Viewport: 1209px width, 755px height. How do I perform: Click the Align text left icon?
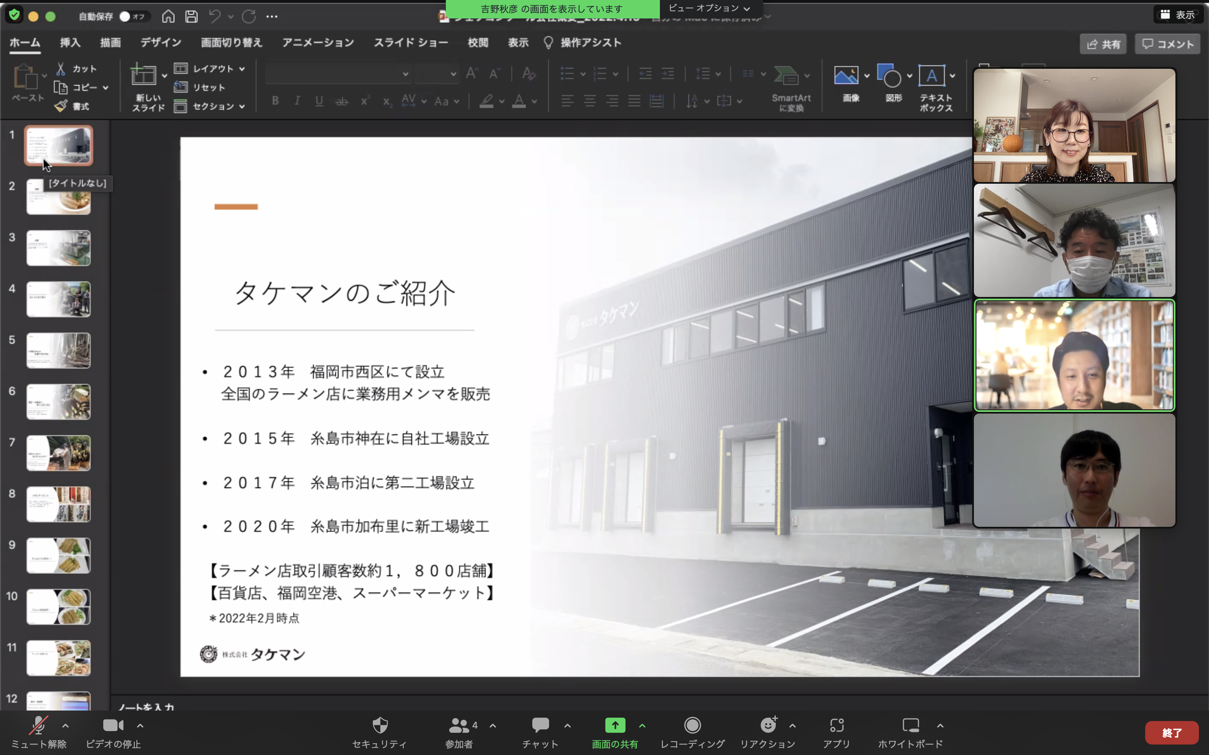click(567, 102)
